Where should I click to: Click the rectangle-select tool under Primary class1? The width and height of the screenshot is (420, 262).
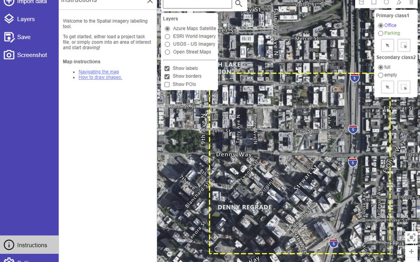pos(404,45)
